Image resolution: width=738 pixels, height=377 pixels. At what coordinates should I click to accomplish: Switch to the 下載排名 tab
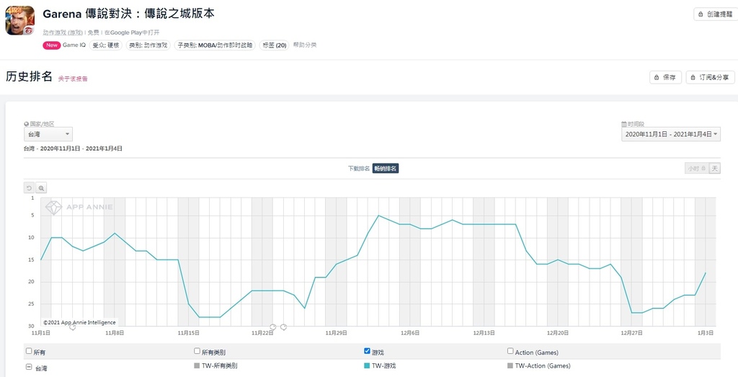359,169
